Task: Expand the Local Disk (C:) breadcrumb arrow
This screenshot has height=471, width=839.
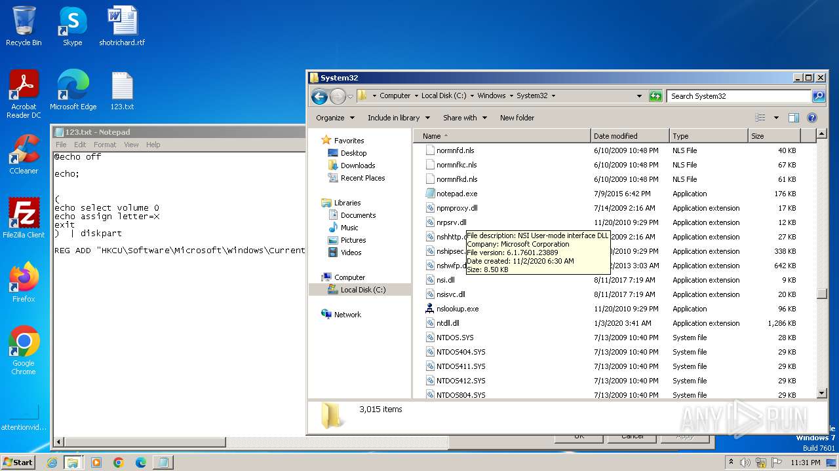Action: (472, 96)
